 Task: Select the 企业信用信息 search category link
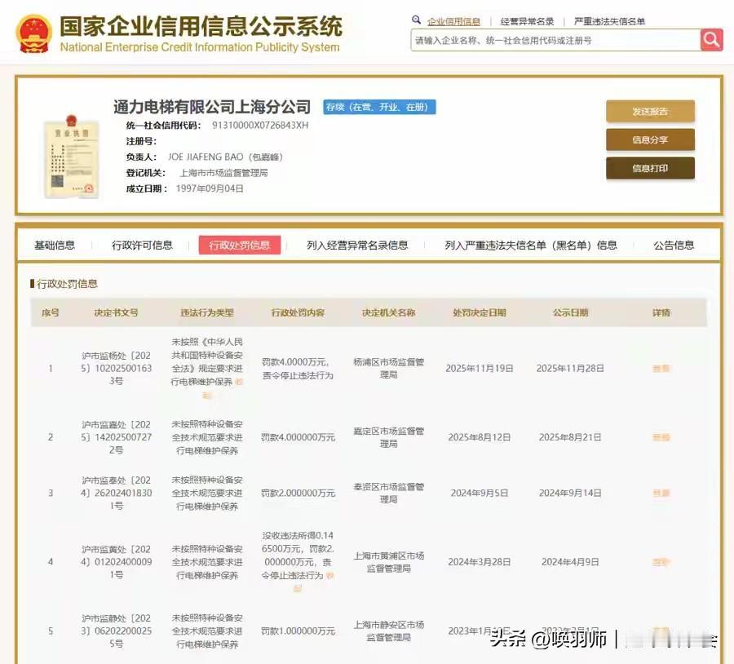pos(453,21)
